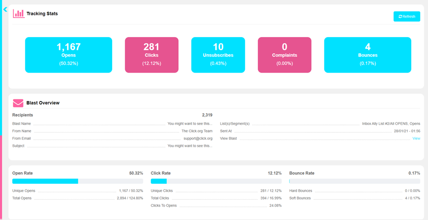Click the Tracking Stats heading
This screenshot has height=220, width=428.
(x=42, y=14)
